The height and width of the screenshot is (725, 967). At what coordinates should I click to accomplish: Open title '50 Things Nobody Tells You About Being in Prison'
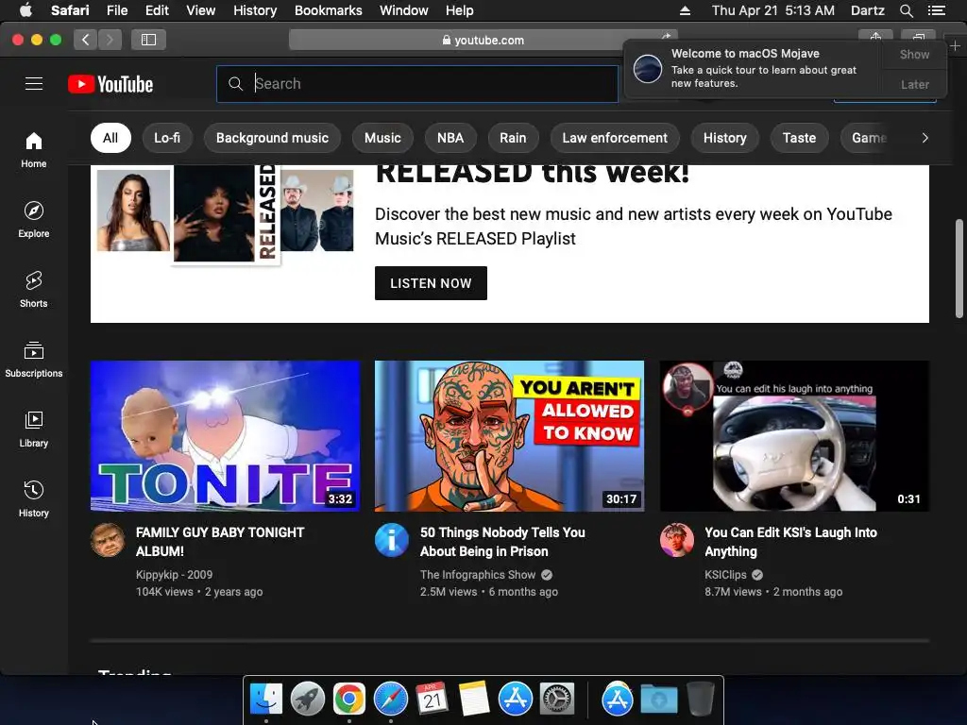(502, 542)
